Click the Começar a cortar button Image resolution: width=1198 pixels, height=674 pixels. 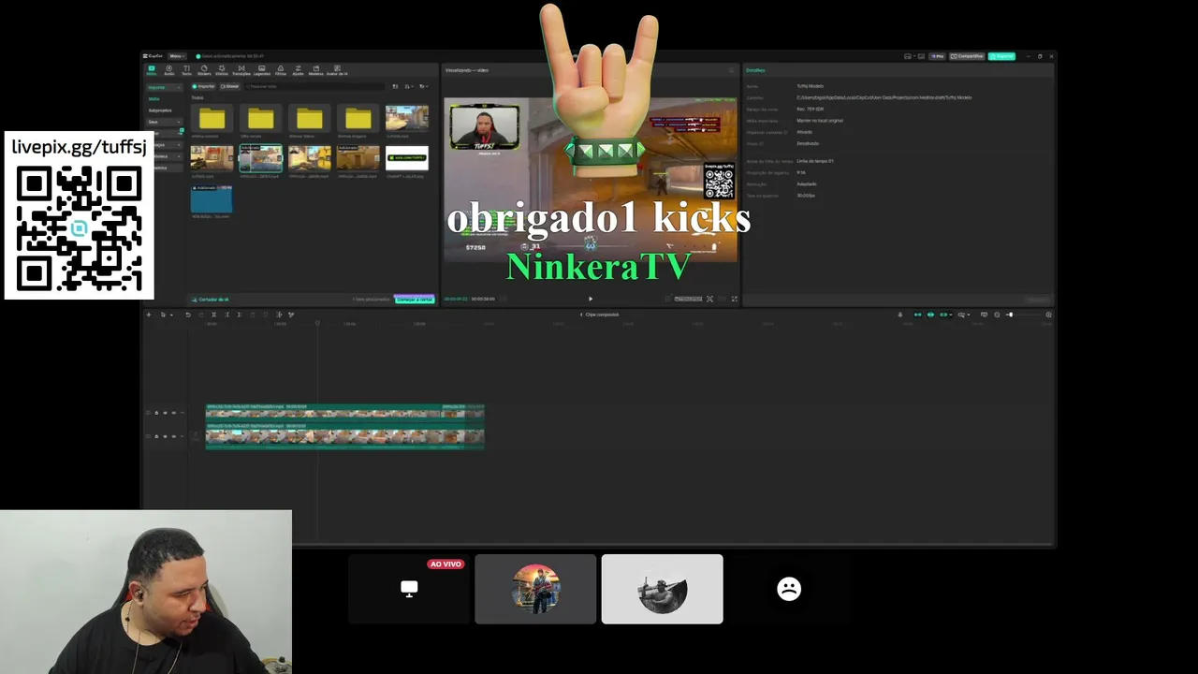click(x=415, y=300)
